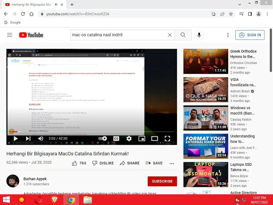This screenshot has width=273, height=205.
Task: Open the media control icon in the toolbar
Action: tap(241, 14)
